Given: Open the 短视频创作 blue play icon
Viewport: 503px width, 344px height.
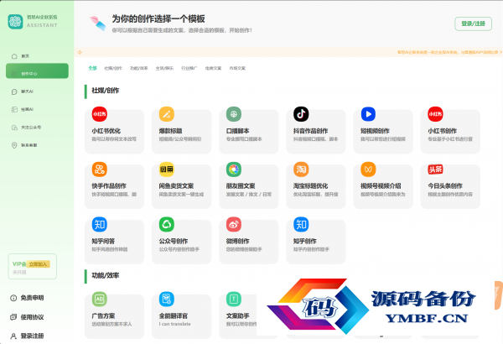Looking at the screenshot, I should point(368,114).
